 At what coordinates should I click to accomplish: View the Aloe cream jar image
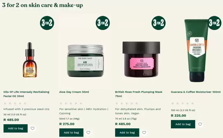[85, 61]
